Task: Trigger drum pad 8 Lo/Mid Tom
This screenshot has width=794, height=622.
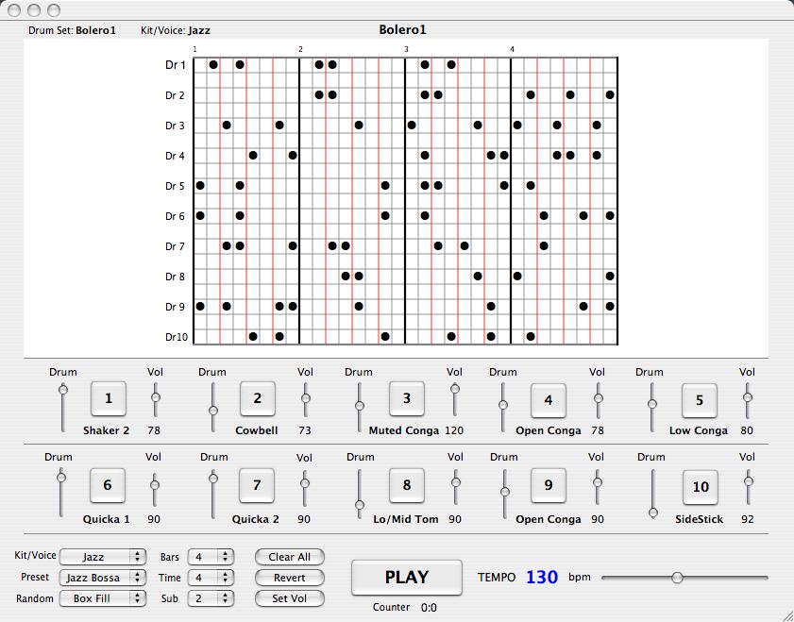Action: pyautogui.click(x=407, y=485)
